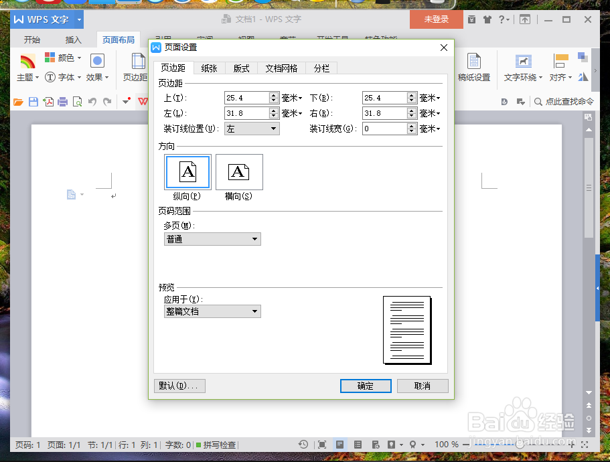This screenshot has width=610, height=462.
Task: Toggle the eye protection mode icon
Action: (392, 445)
